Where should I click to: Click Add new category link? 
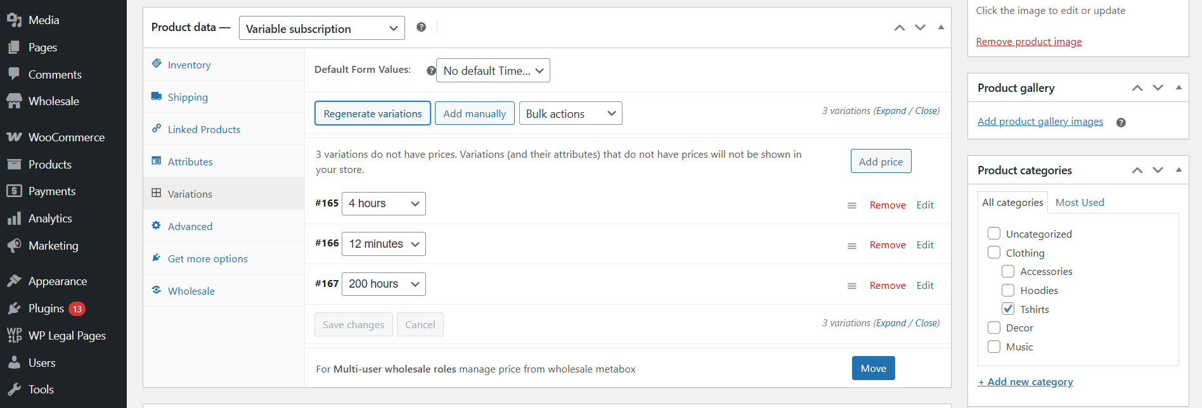[x=1026, y=382]
